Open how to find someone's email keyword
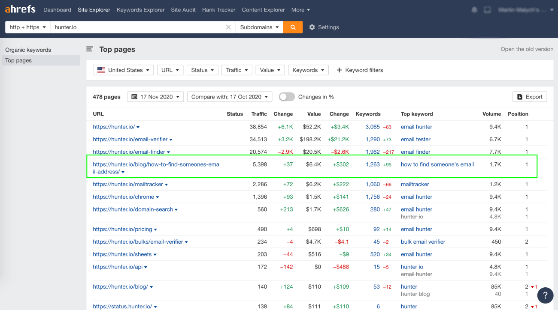 click(x=437, y=164)
